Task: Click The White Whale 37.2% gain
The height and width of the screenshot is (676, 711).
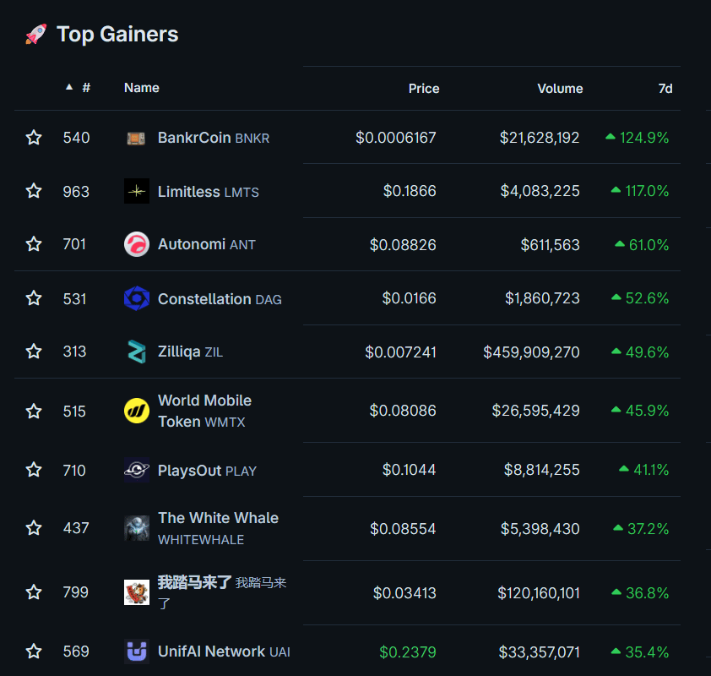Action: coord(641,529)
